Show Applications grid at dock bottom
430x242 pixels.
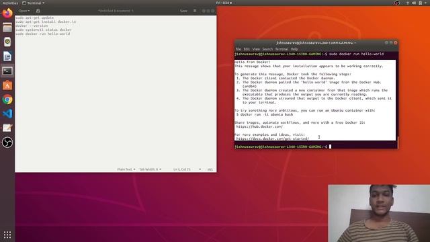[7, 235]
